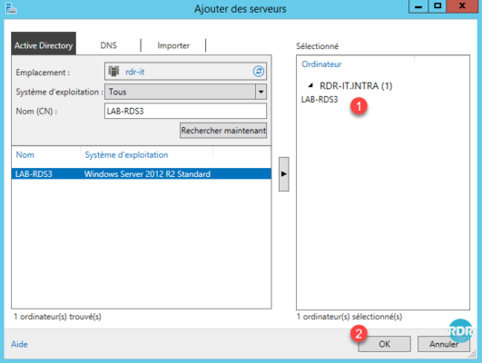Screen dimensions: 482x363
Task: Select LAB-RDS3 in the Sélectionné pane
Action: [320, 99]
